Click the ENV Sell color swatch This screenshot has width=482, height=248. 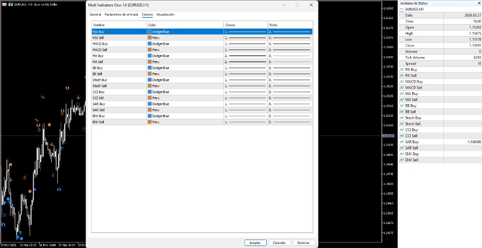point(150,122)
